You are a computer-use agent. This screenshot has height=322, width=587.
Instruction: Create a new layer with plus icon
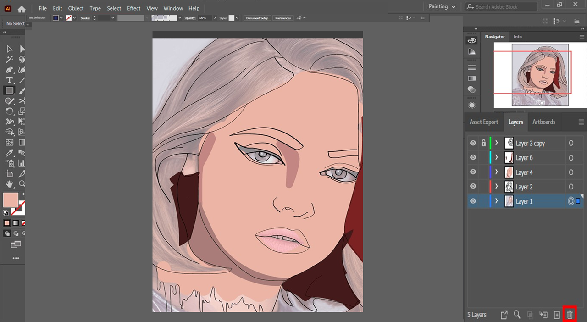click(557, 315)
